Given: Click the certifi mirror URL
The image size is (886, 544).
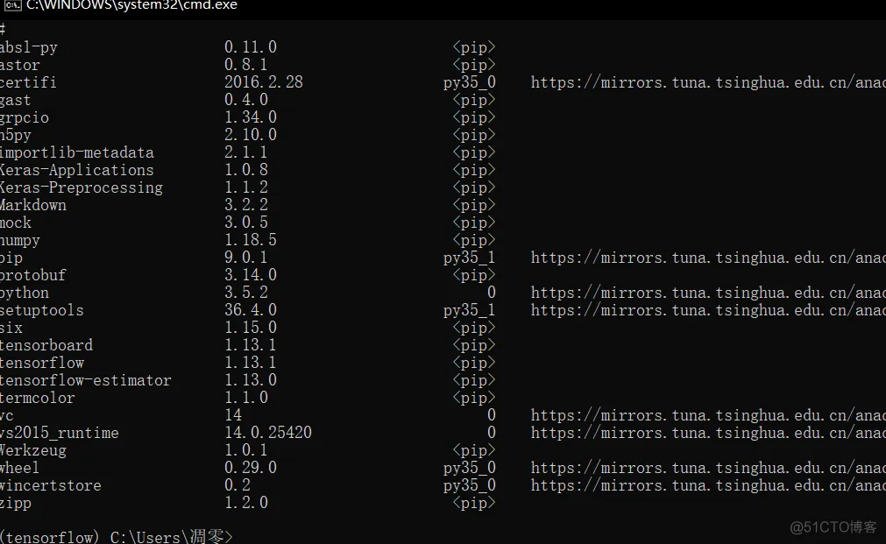Looking at the screenshot, I should (x=708, y=82).
